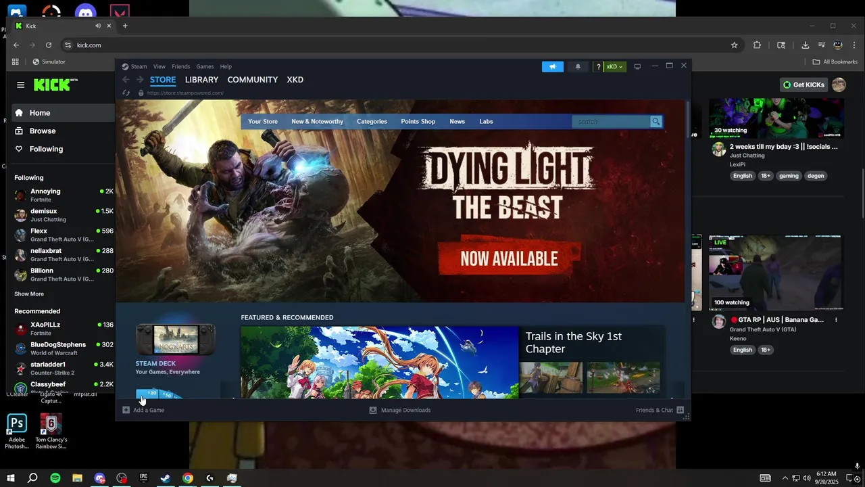Toggle the Kick sidebar hamburger menu
865x487 pixels.
coord(20,85)
